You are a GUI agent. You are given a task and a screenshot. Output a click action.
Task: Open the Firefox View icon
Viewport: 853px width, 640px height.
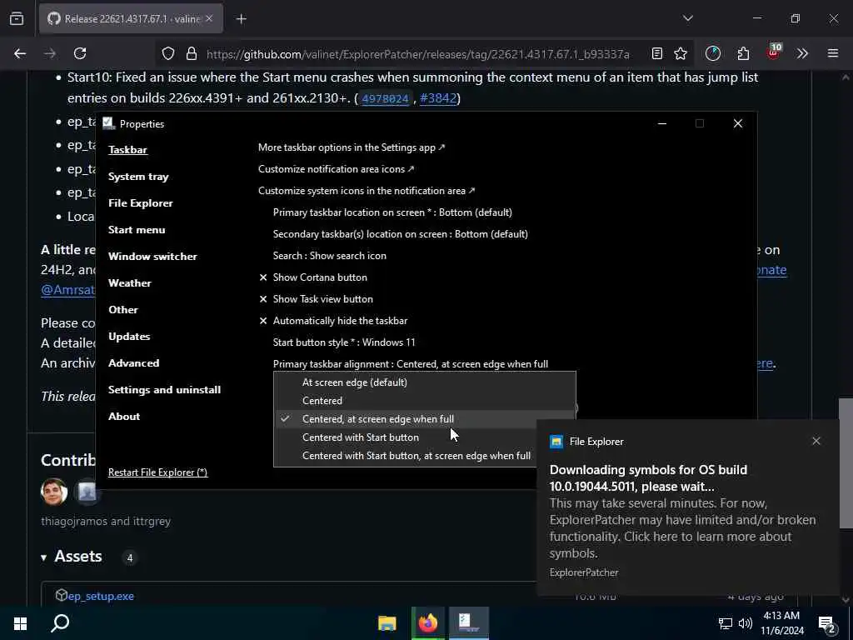(x=17, y=18)
